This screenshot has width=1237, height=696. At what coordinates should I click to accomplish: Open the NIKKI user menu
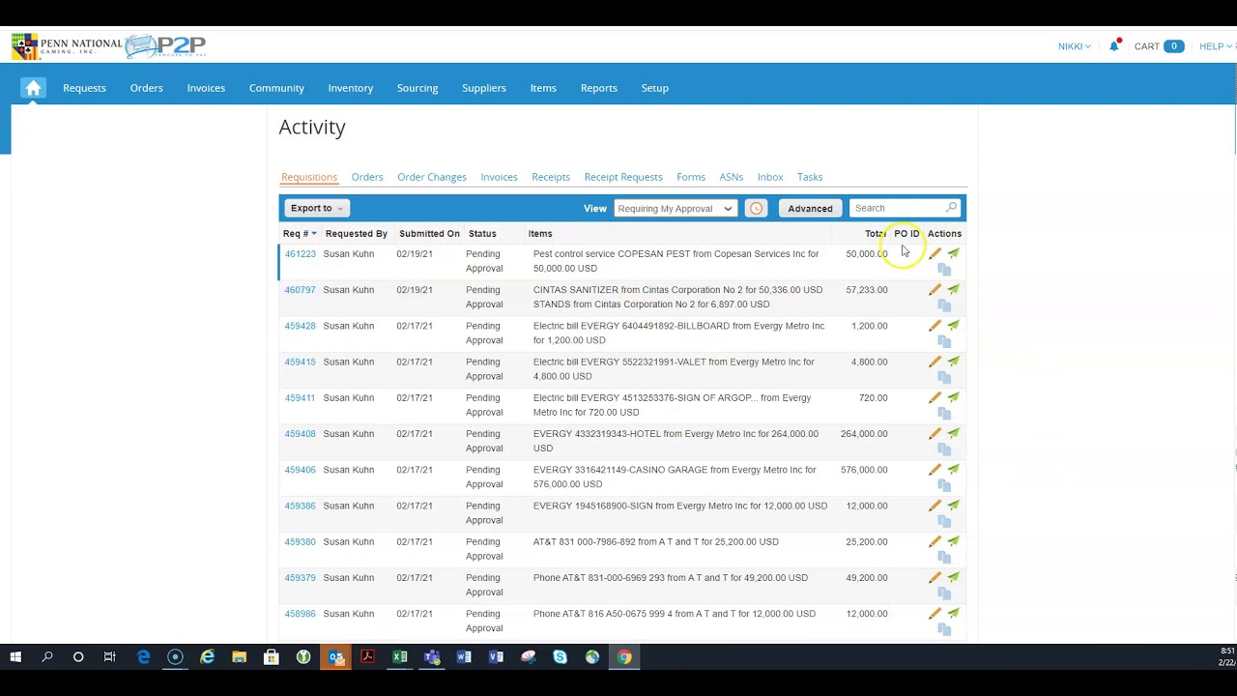click(1075, 46)
